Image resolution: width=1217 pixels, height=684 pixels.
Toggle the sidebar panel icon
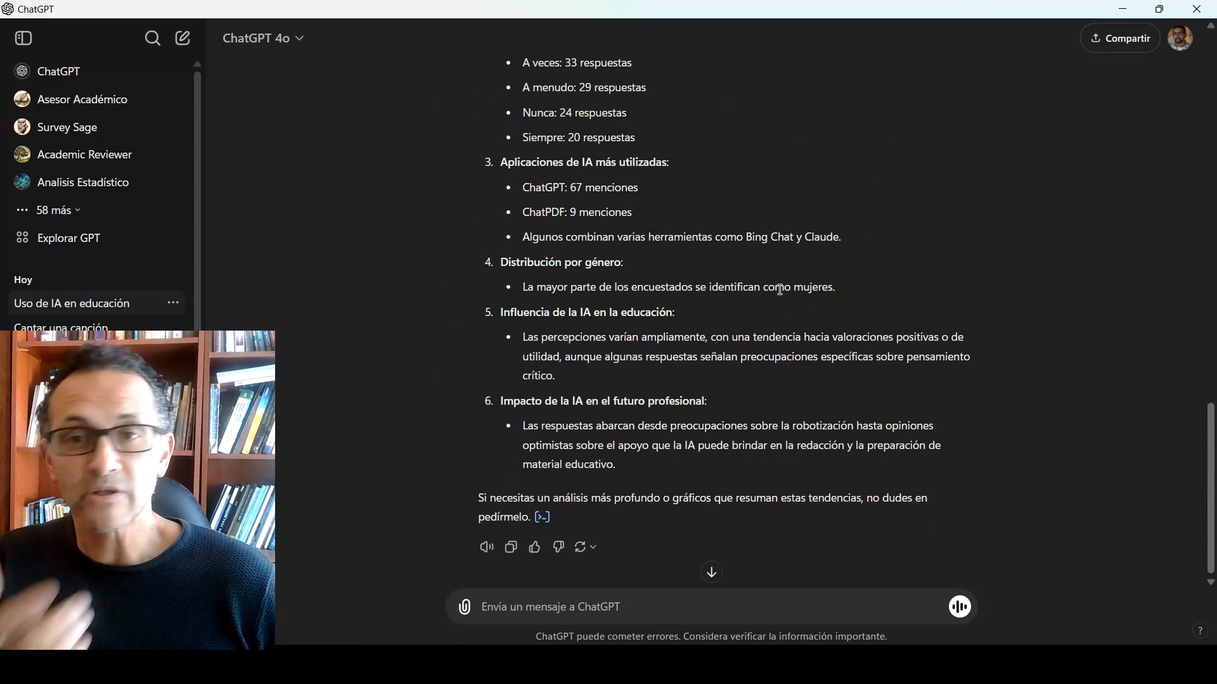point(23,38)
